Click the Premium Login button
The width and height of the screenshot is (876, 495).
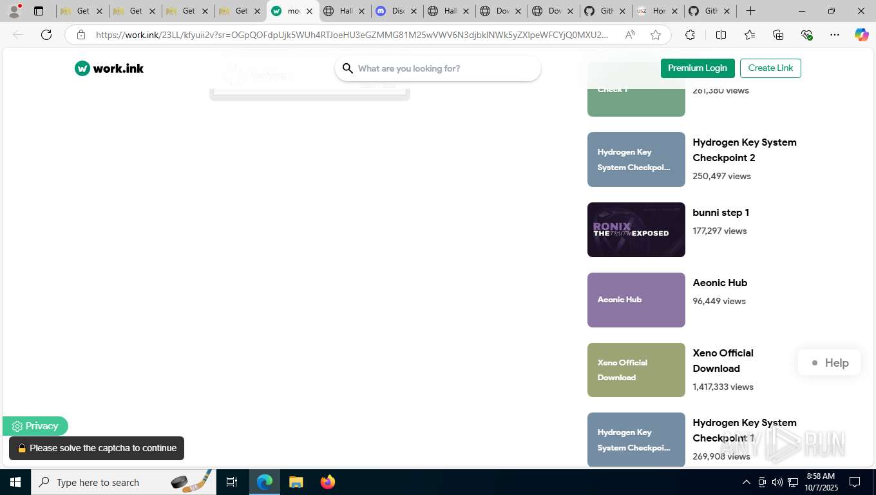[x=698, y=68]
